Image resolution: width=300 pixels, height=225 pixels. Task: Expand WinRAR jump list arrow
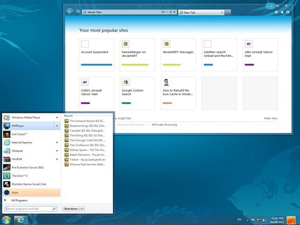click(57, 159)
